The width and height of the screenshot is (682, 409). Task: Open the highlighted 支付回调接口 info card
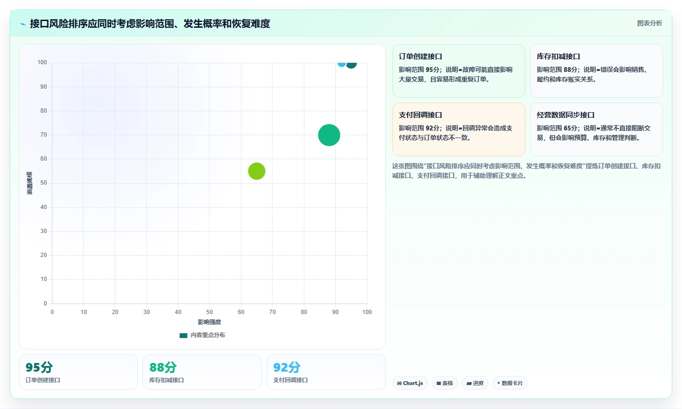[459, 129]
